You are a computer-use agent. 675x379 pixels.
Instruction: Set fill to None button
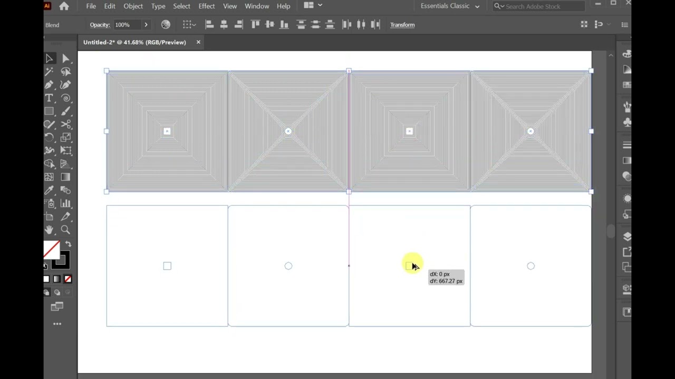pyautogui.click(x=67, y=279)
